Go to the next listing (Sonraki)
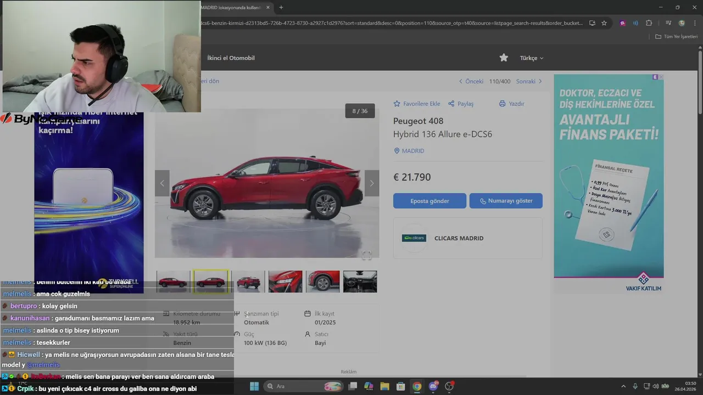 (529, 81)
